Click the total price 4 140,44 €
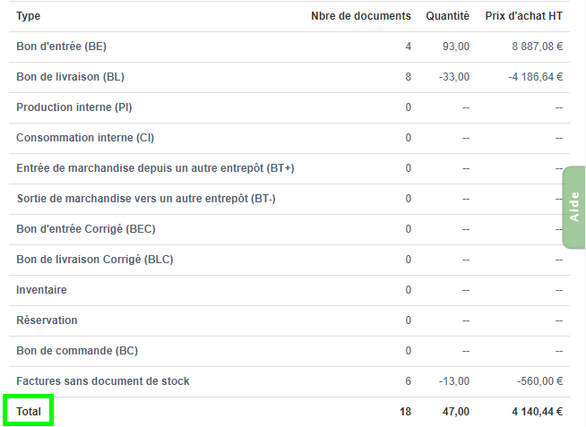 537,412
